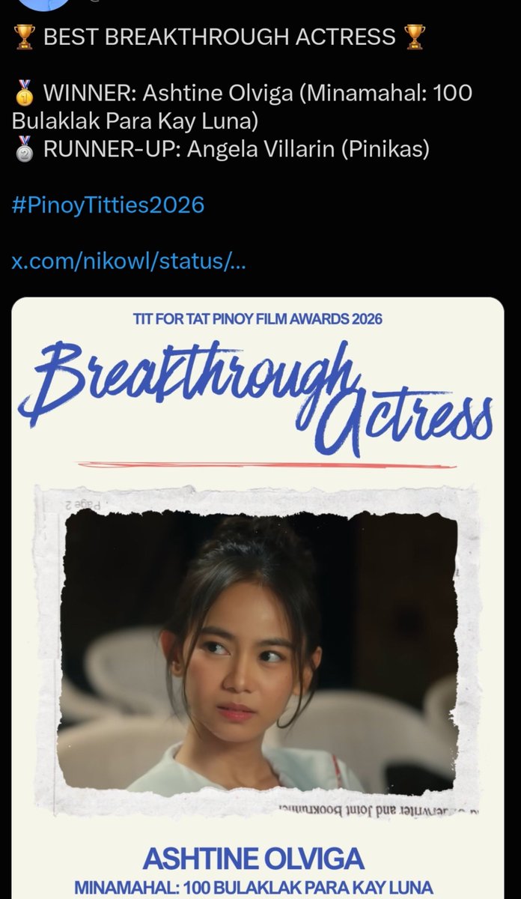Click the handwritten Actress word in graphic

pyautogui.click(x=409, y=420)
